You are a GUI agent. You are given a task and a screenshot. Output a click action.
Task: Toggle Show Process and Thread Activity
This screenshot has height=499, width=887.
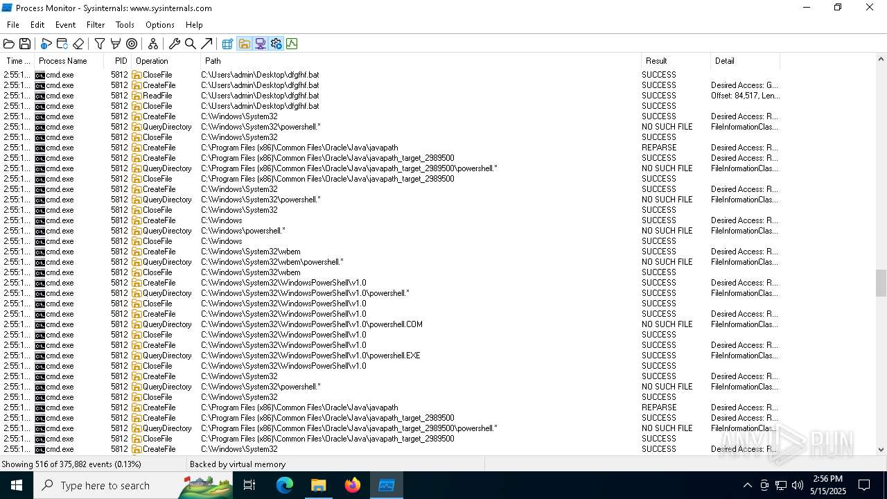tap(276, 44)
